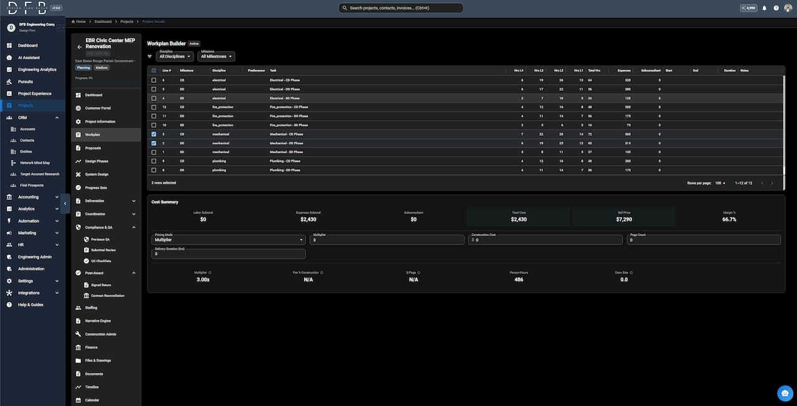This screenshot has width=797, height=406.
Task: Go to Projects breadcrumb link
Action: [126, 21]
